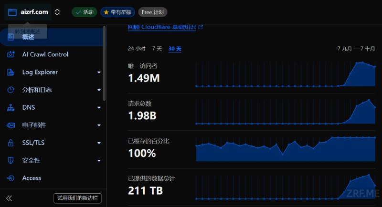382x207 pixels.
Task: Click the SSL/TLS lock icon
Action: coord(11,143)
